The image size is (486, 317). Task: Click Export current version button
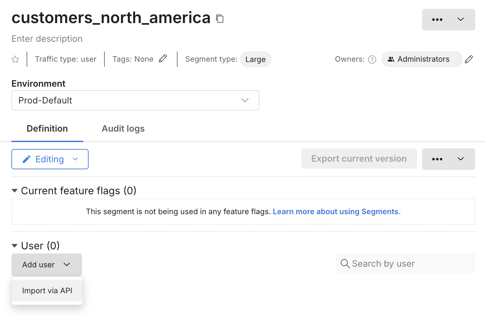pos(359,158)
